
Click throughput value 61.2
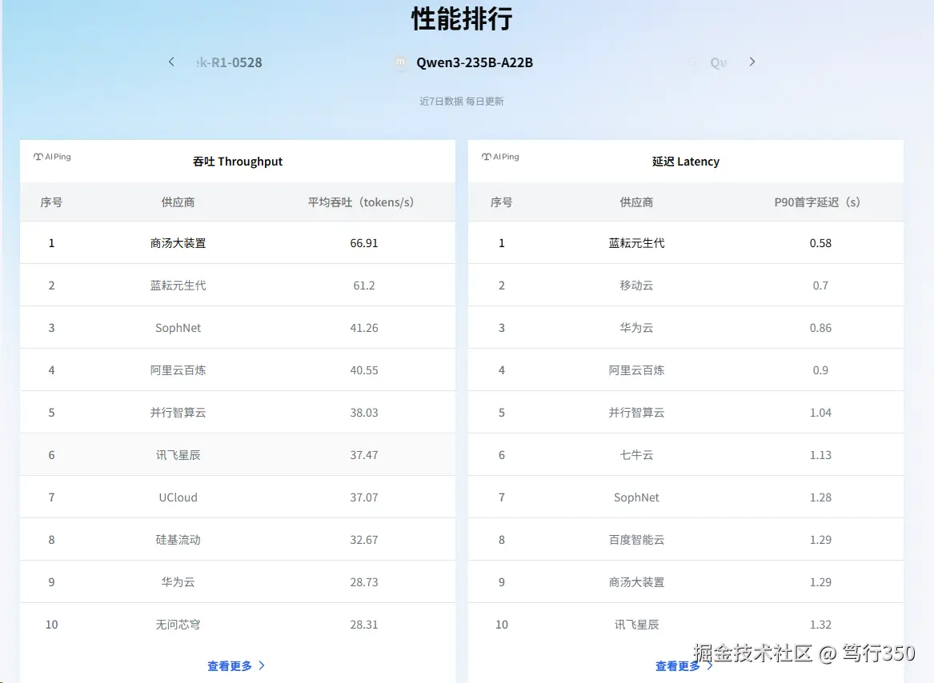[x=364, y=286]
